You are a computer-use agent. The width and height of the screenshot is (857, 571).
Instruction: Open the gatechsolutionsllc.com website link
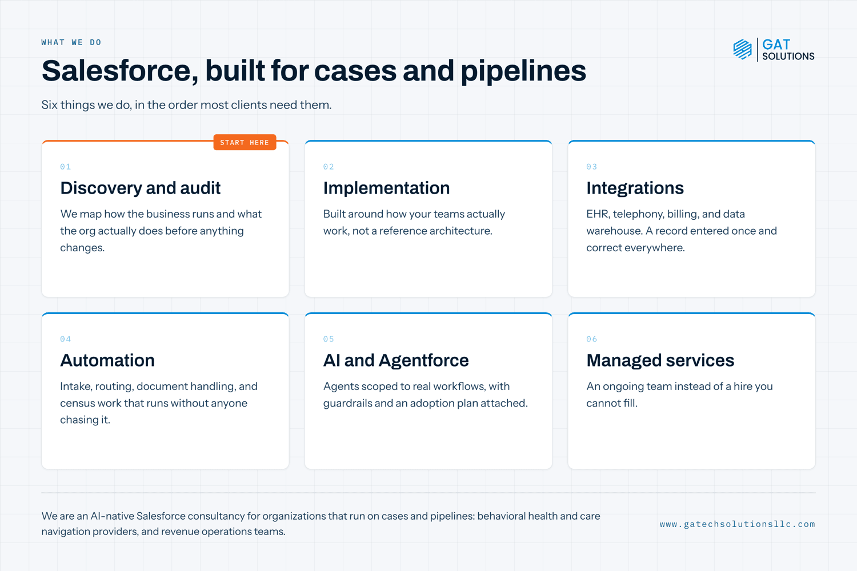[737, 524]
